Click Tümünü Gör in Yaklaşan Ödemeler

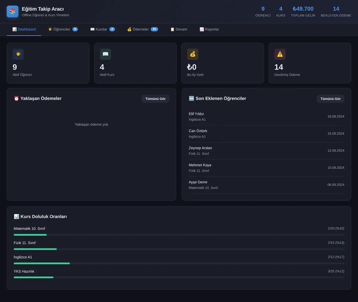click(155, 99)
